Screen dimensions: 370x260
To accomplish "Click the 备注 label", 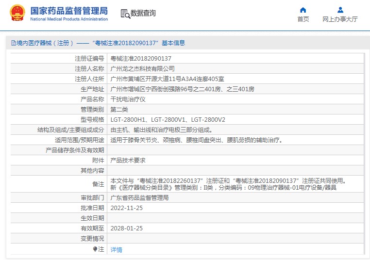I will (x=98, y=184).
